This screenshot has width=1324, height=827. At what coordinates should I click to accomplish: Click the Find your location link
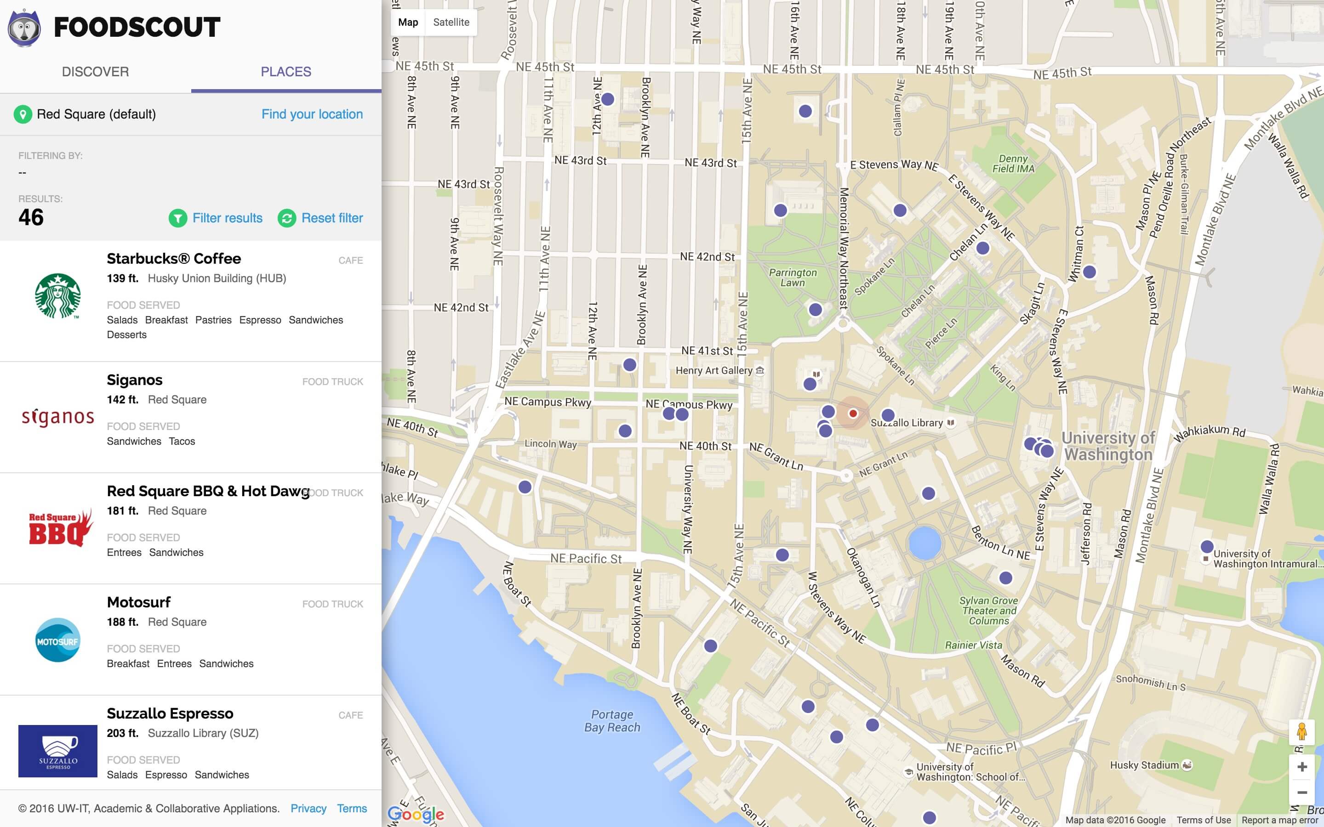point(312,114)
